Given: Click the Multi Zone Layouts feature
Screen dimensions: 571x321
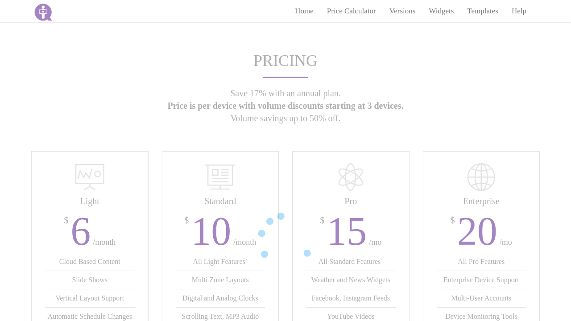Looking at the screenshot, I should [220, 280].
